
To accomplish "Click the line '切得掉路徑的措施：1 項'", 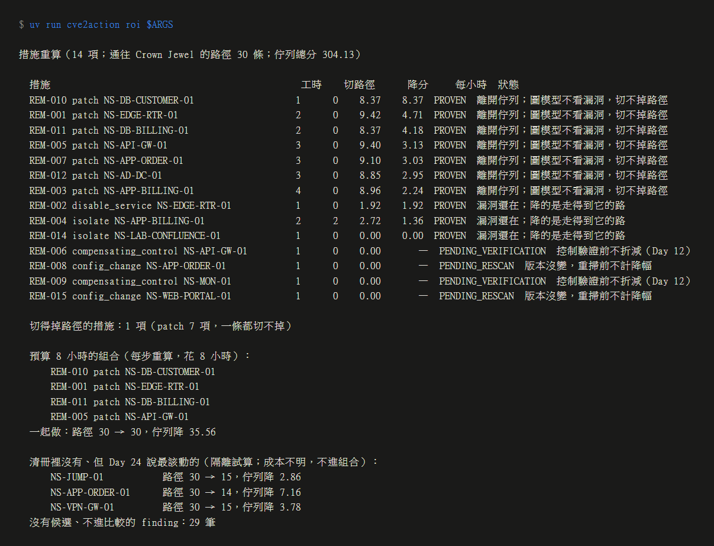I will point(161,327).
